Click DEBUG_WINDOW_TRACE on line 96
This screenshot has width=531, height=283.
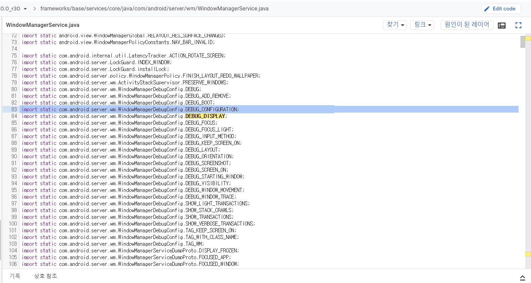click(210, 197)
